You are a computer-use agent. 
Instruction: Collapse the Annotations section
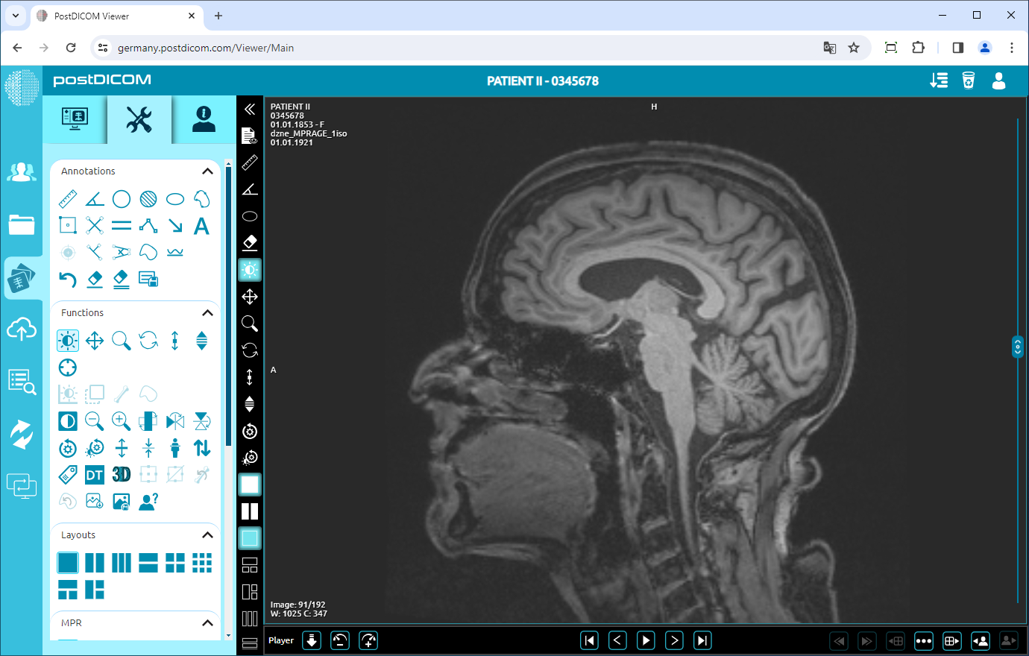coord(207,171)
